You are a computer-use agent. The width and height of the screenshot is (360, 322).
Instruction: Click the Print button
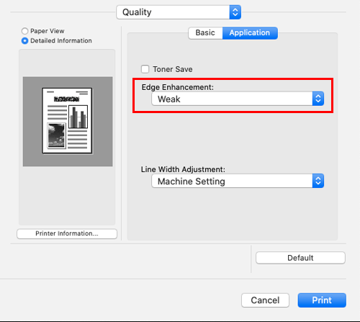322,300
